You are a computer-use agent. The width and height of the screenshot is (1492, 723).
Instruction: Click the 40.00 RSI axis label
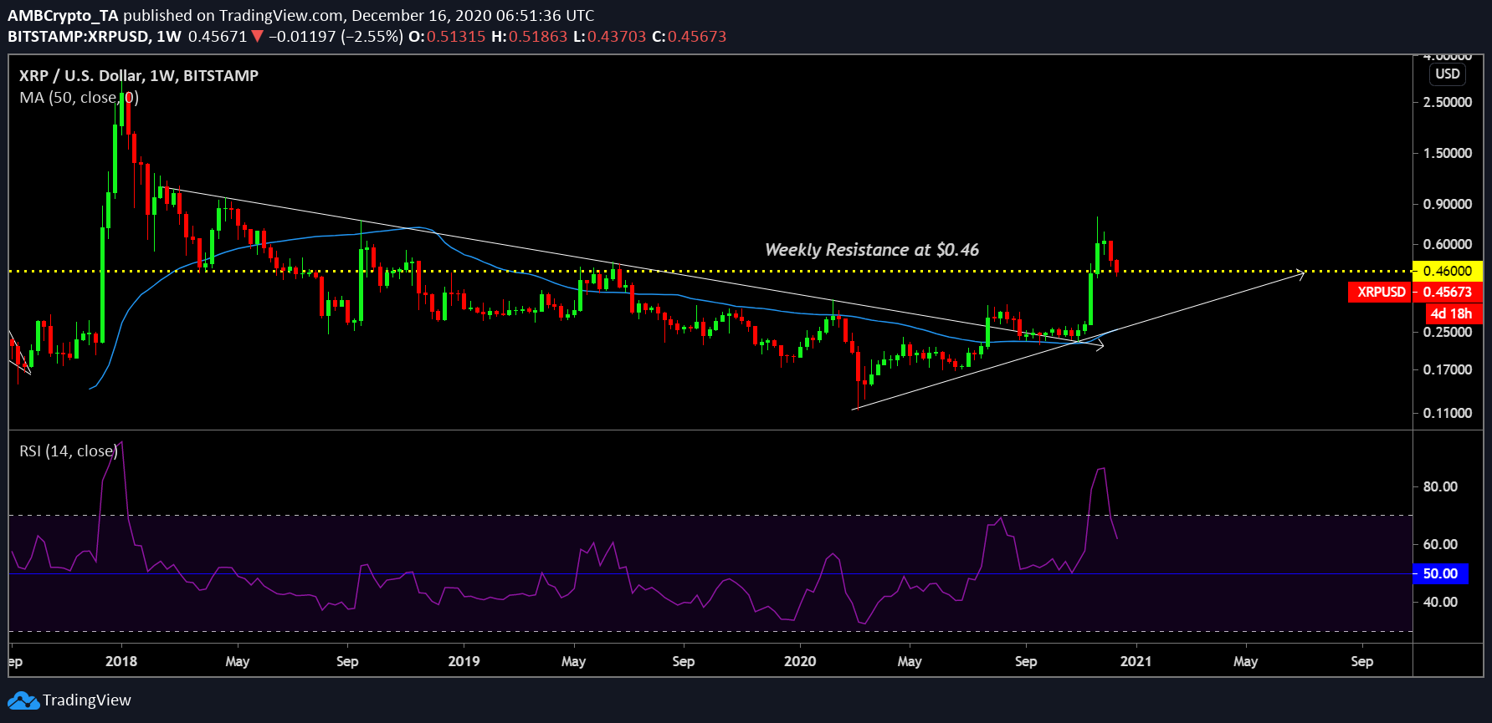click(x=1440, y=602)
